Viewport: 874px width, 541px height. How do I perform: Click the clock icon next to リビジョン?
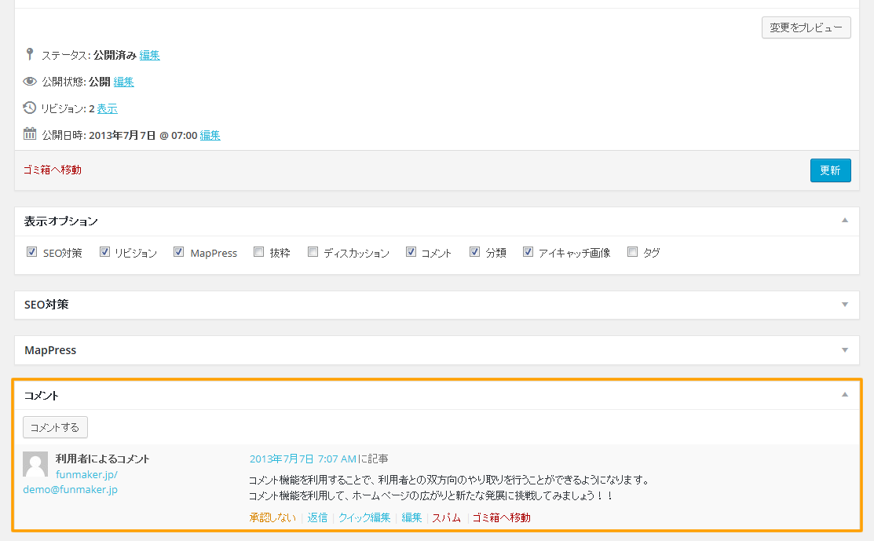(29, 108)
